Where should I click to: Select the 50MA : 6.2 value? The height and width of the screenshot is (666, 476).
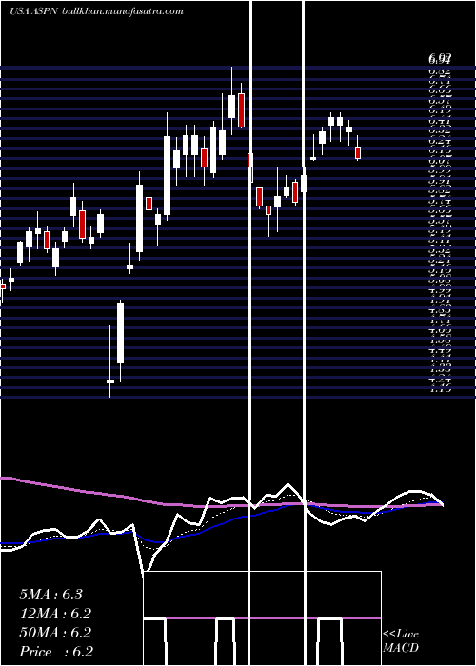point(55,633)
